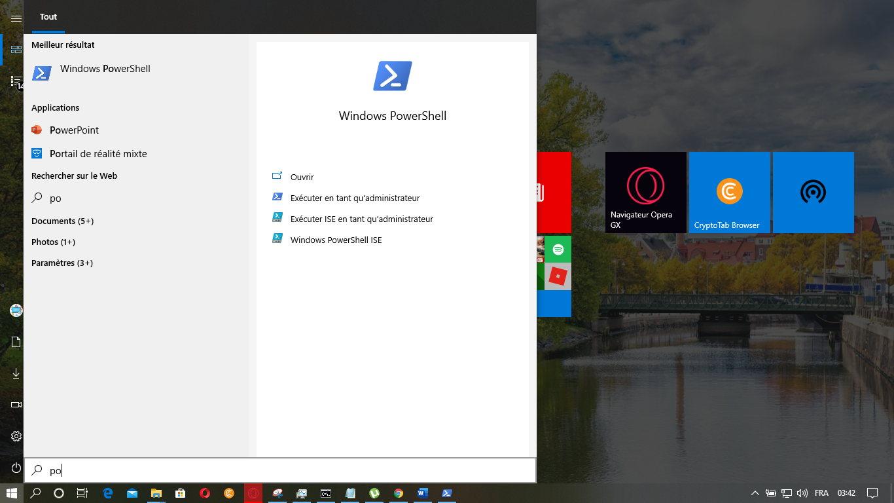The image size is (894, 503).
Task: Open Downloads folder from Start sidebar
Action: click(16, 373)
